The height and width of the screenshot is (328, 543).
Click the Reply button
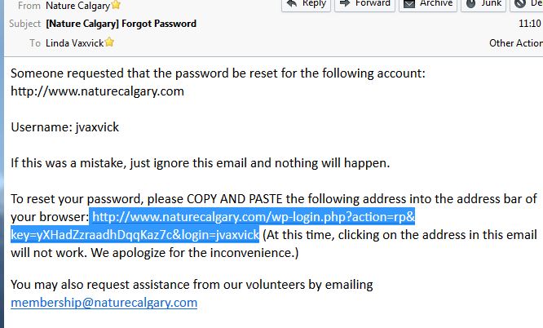[x=306, y=4]
